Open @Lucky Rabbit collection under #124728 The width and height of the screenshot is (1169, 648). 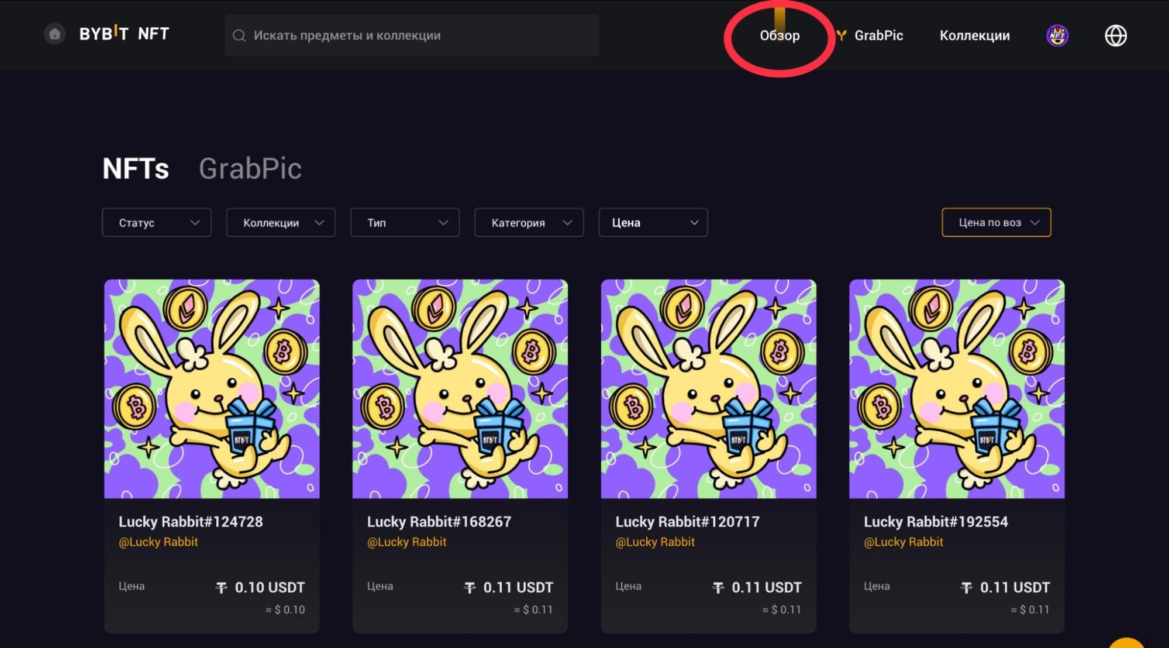(x=158, y=542)
